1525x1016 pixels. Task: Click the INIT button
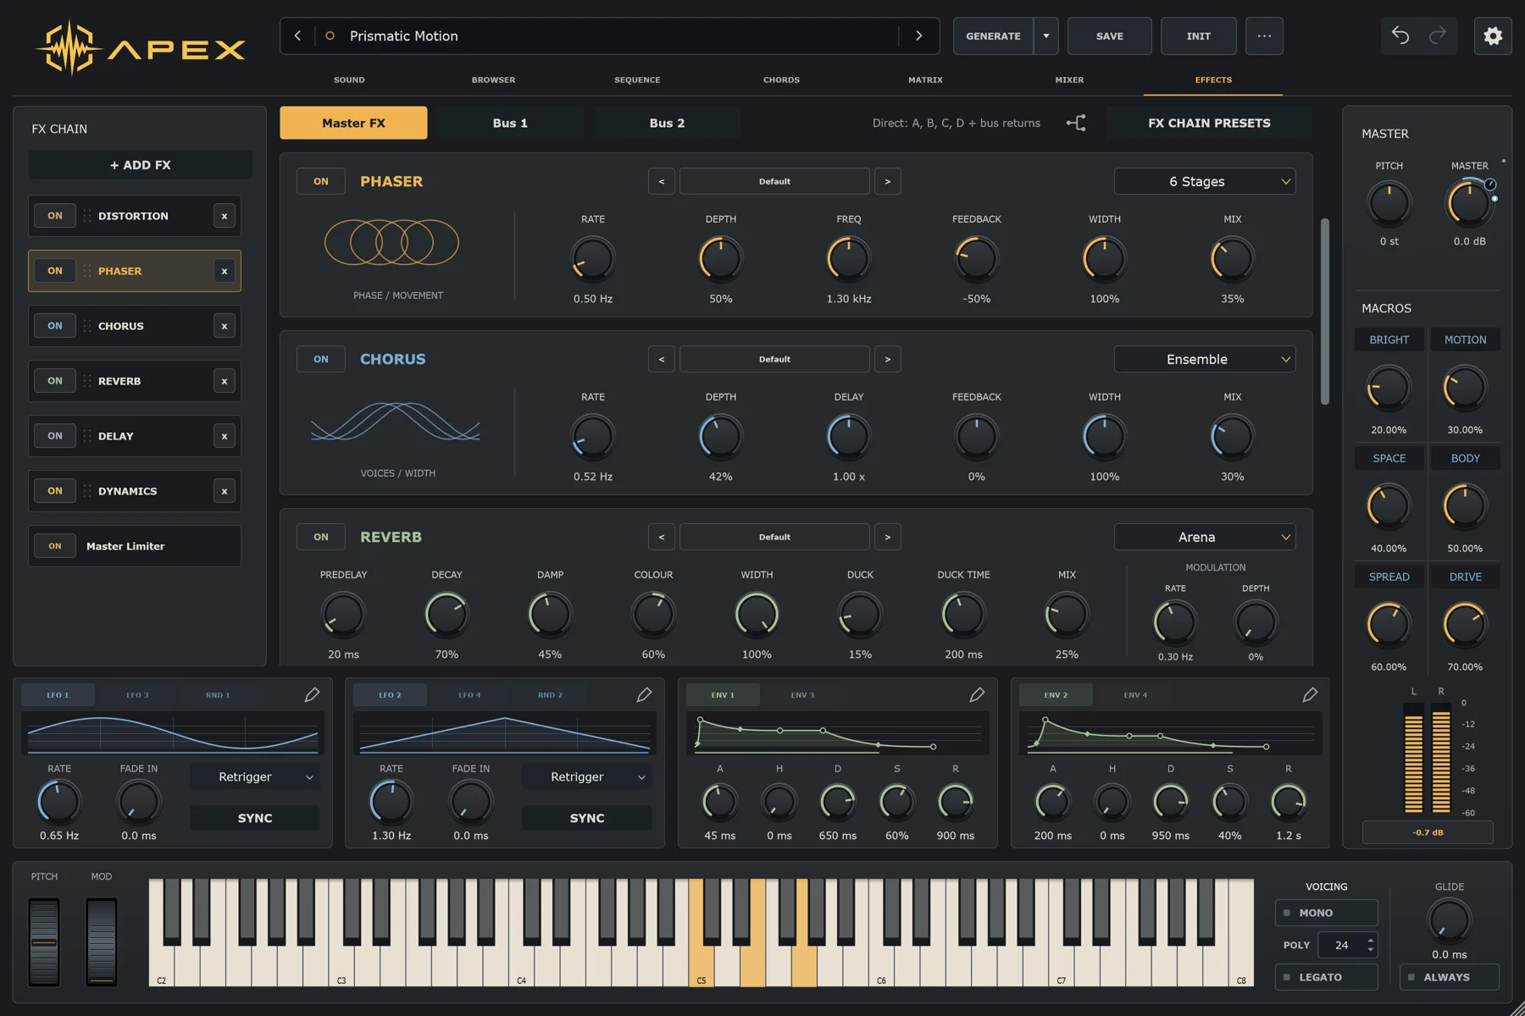[1198, 36]
